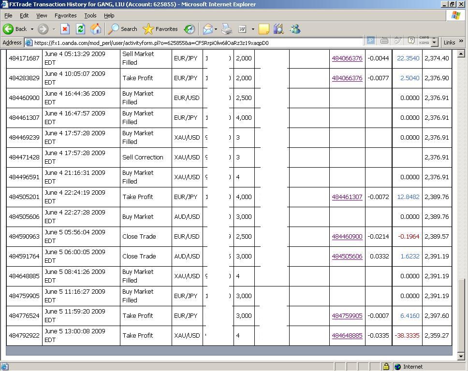Click the SSL padlock icon in status bar

[x=386, y=367]
